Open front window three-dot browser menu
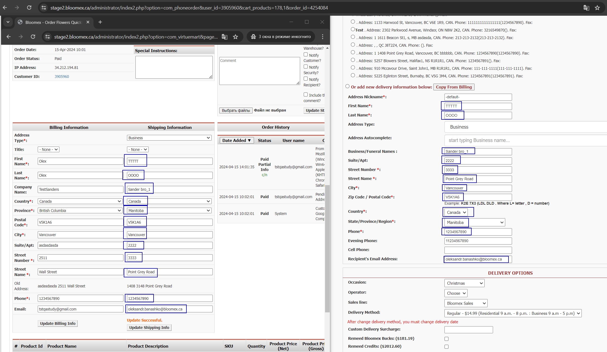The image size is (607, 352). click(x=322, y=37)
